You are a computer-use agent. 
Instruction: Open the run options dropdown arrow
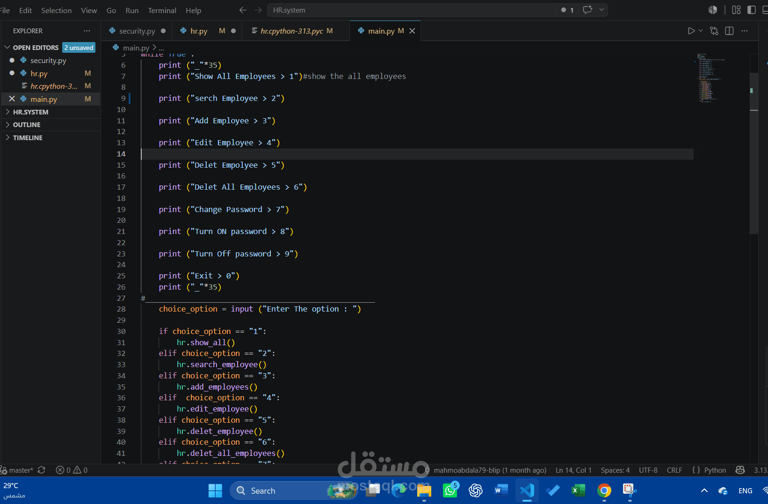[x=701, y=31]
